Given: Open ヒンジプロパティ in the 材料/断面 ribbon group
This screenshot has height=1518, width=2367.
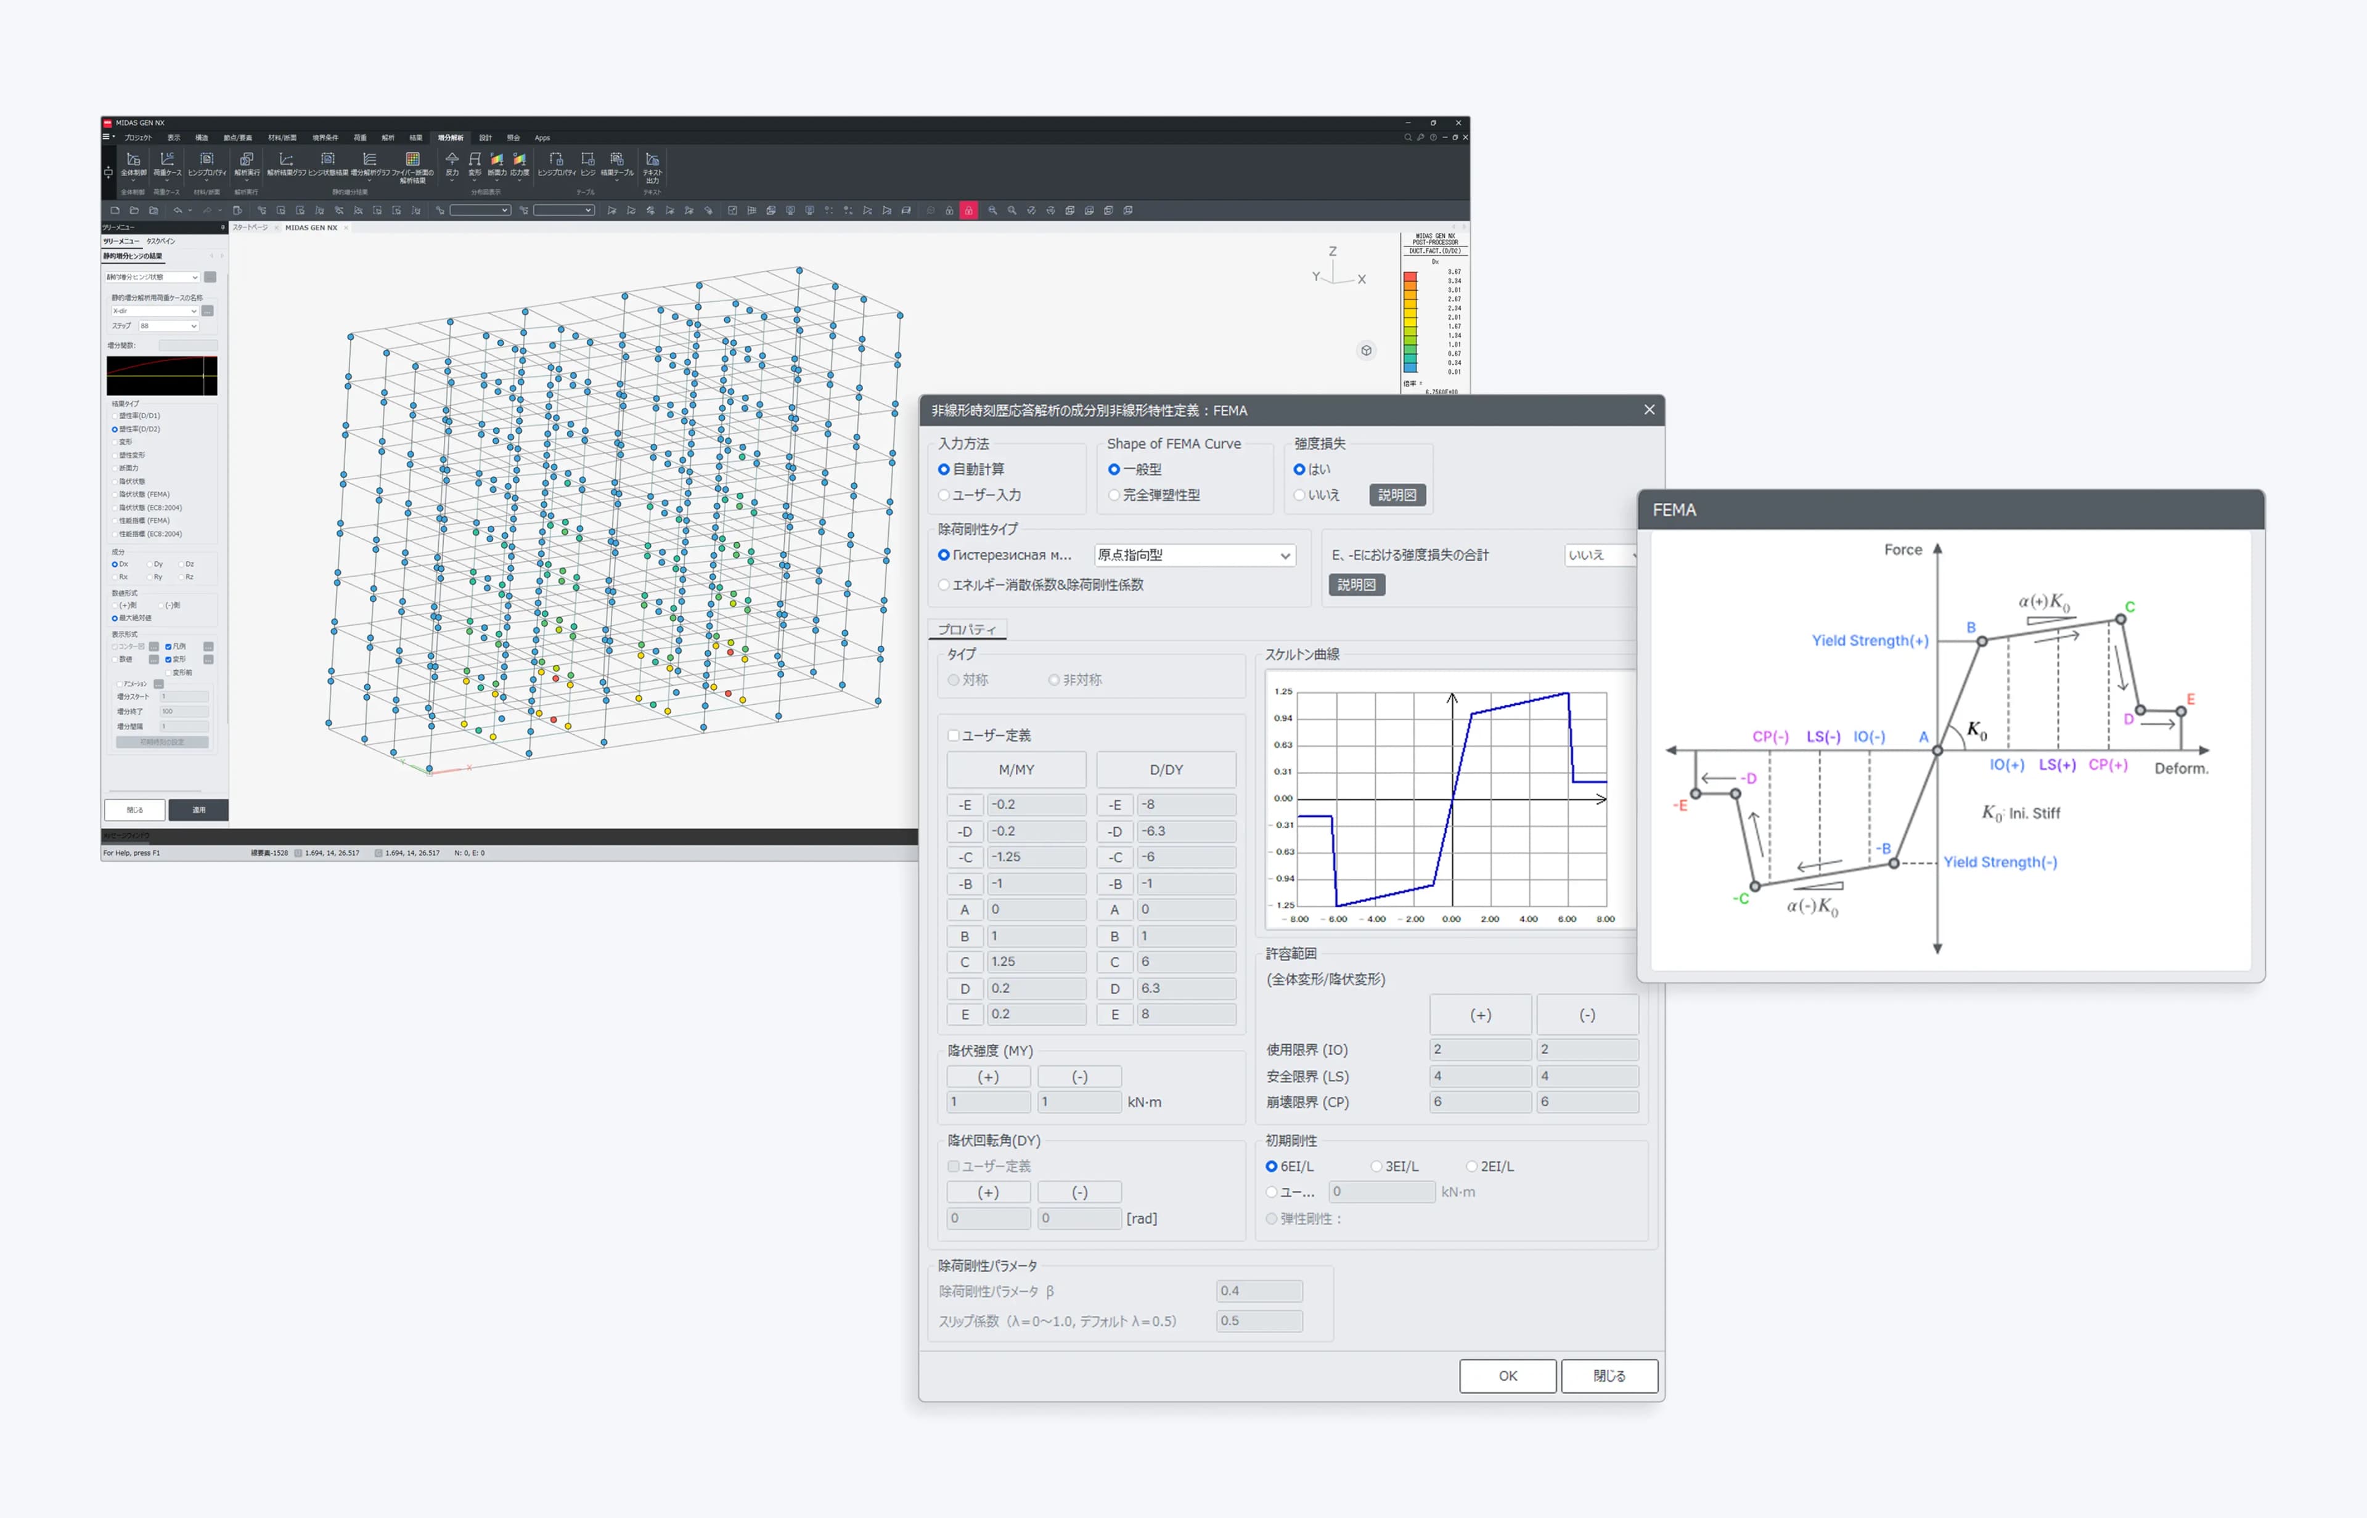Looking at the screenshot, I should pos(206,164).
